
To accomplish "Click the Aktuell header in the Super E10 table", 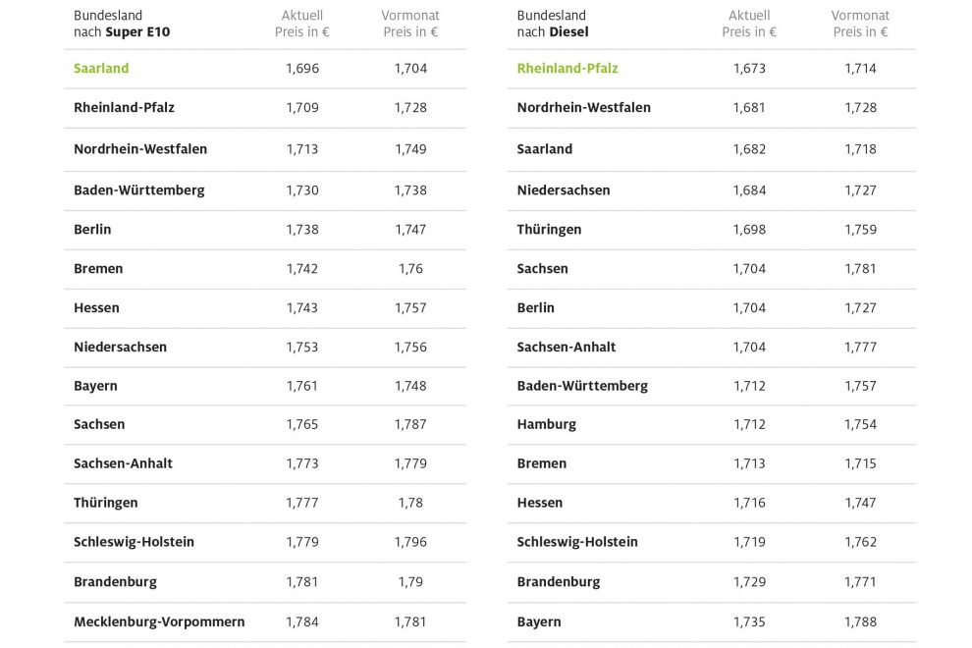I will (x=302, y=24).
